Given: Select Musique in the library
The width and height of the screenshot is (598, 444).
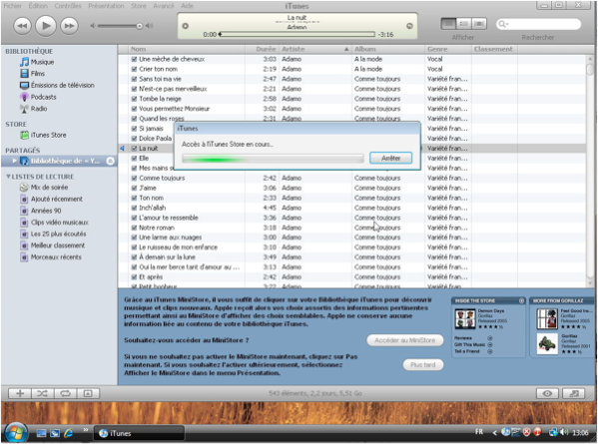Looking at the screenshot, I should (42, 62).
